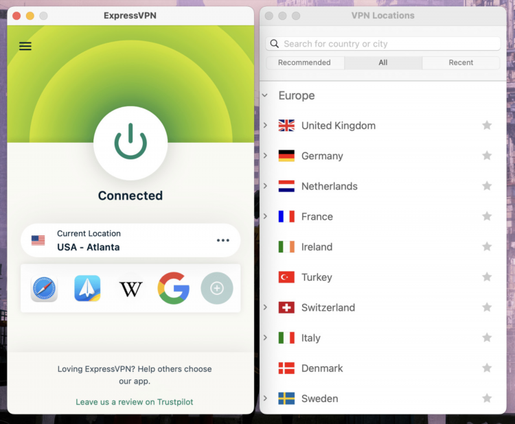Click the Switzerland flag icon
515x424 pixels.
286,307
